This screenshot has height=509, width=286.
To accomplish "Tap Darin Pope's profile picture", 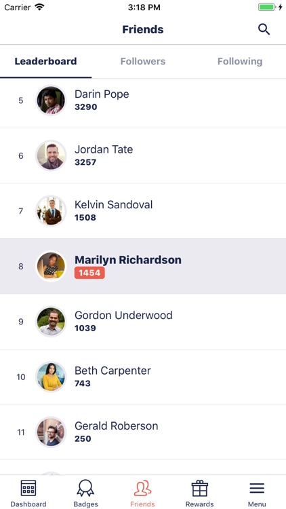I will click(51, 100).
